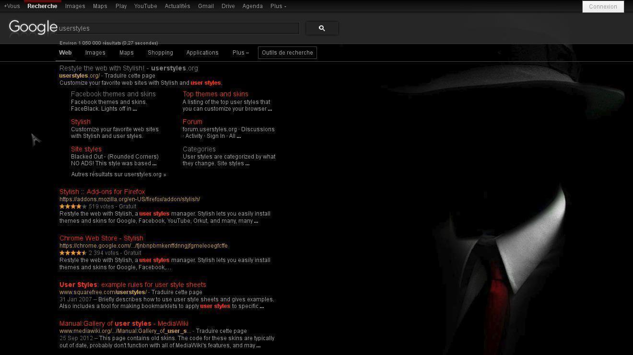
Task: Click the magnifier search button
Action: coord(322,28)
